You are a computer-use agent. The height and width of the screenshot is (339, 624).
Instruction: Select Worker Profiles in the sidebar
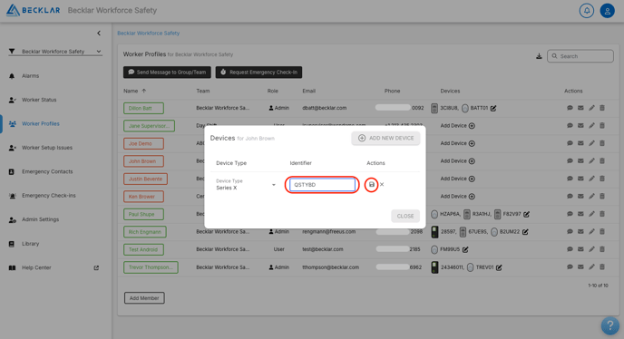tap(41, 124)
